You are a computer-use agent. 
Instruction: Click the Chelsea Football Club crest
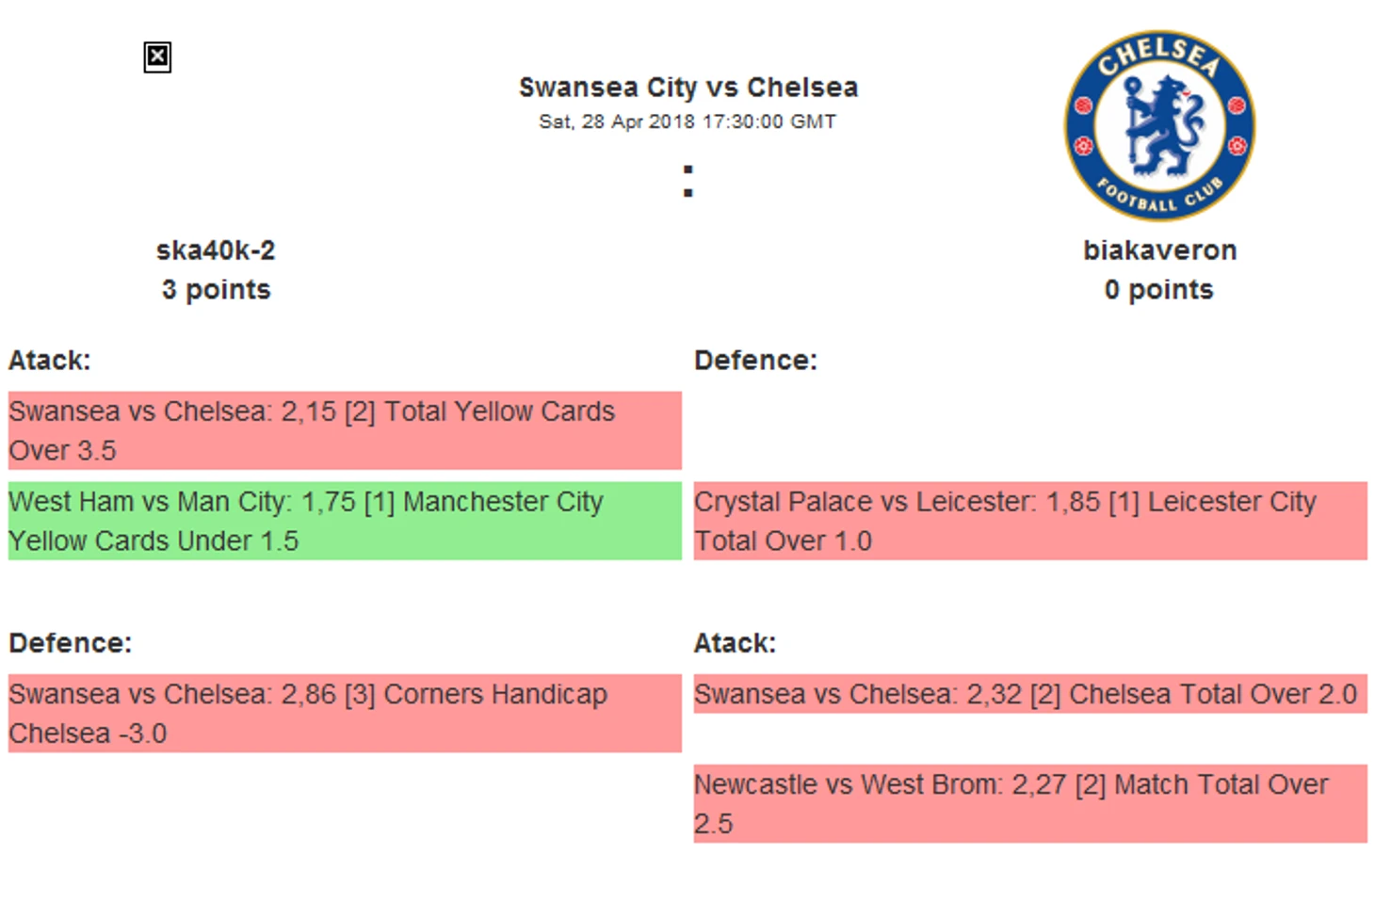(x=1159, y=125)
